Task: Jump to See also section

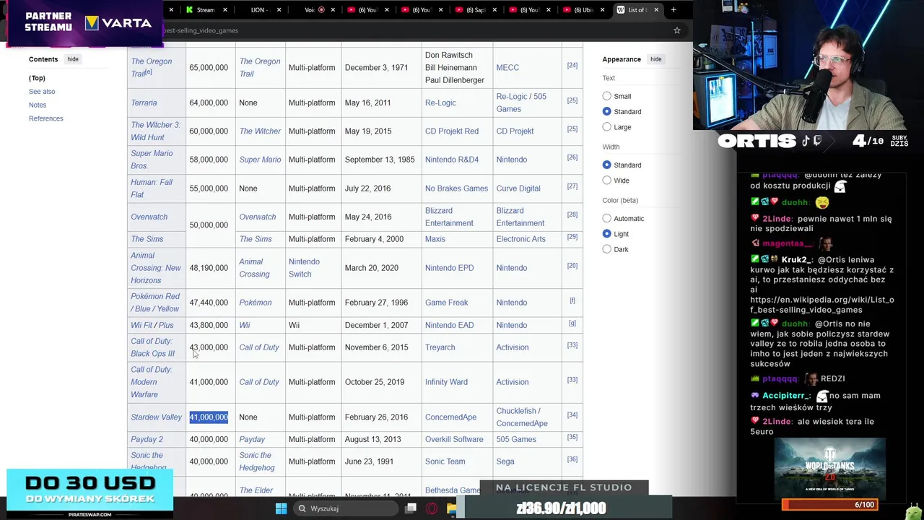Action: tap(42, 92)
